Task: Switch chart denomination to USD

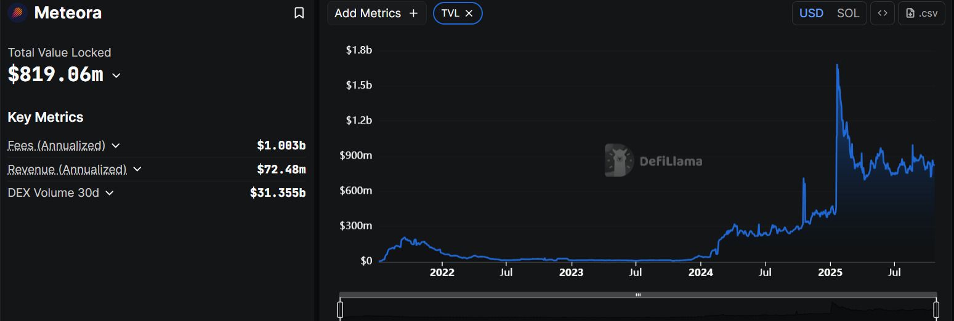Action: [811, 14]
